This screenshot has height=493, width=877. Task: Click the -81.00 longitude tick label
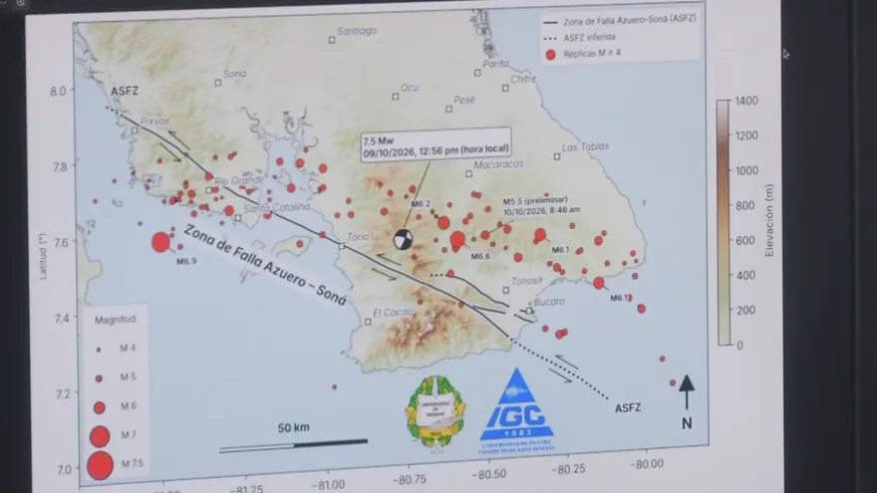point(328,485)
